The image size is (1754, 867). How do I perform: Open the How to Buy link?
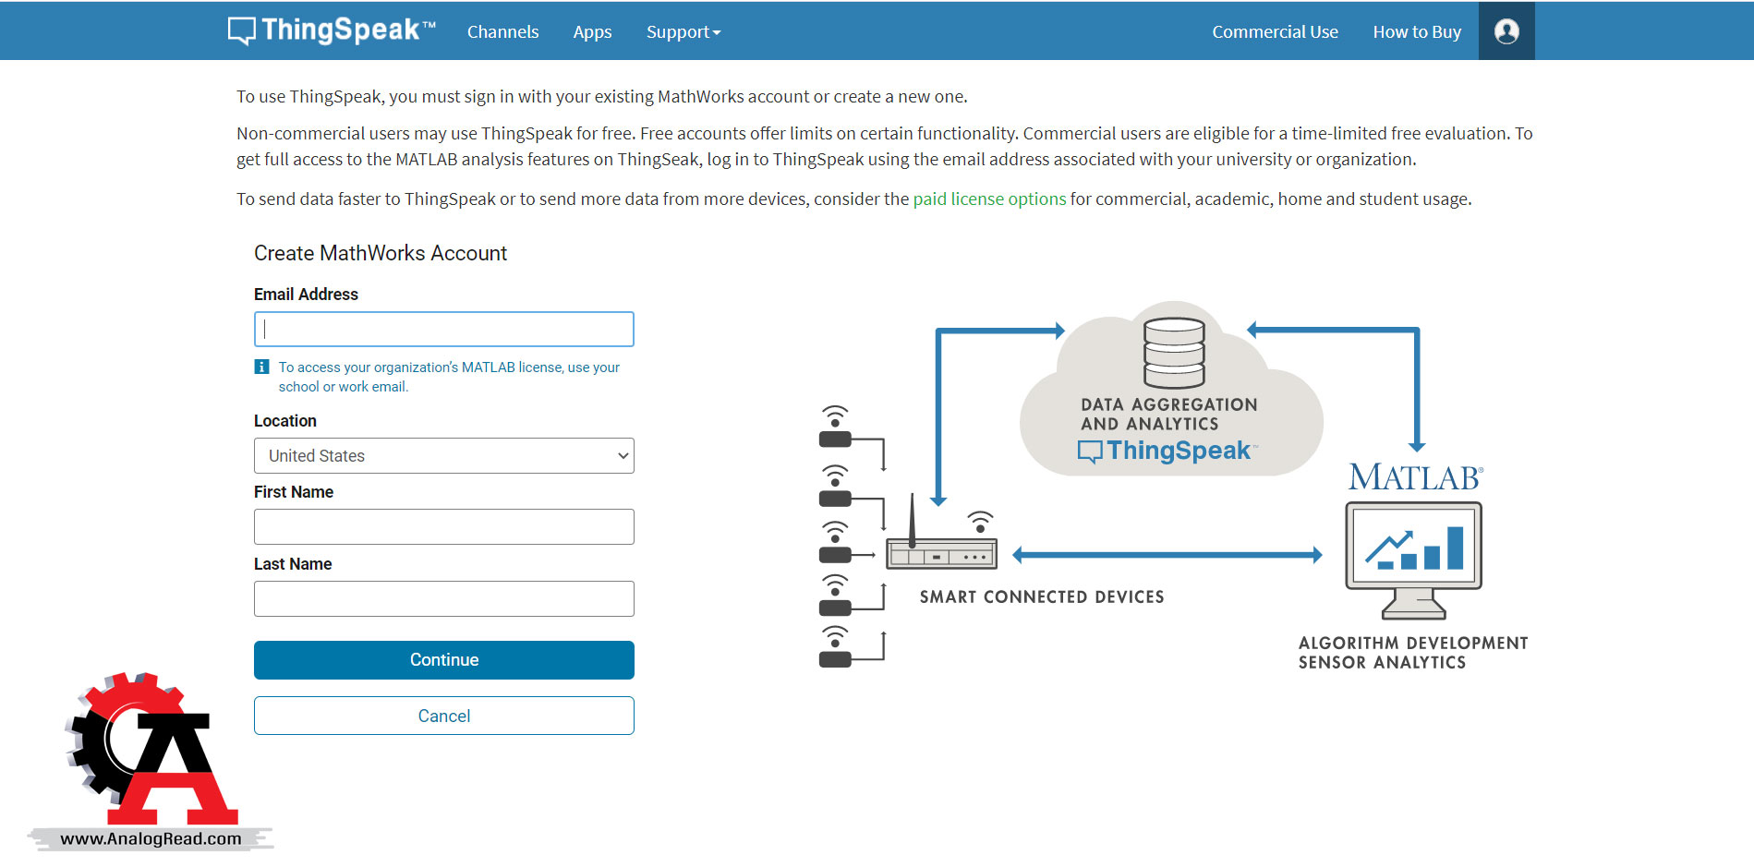pos(1417,31)
